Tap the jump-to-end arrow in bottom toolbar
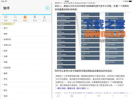This screenshot has width=133, height=99. click(126, 96)
